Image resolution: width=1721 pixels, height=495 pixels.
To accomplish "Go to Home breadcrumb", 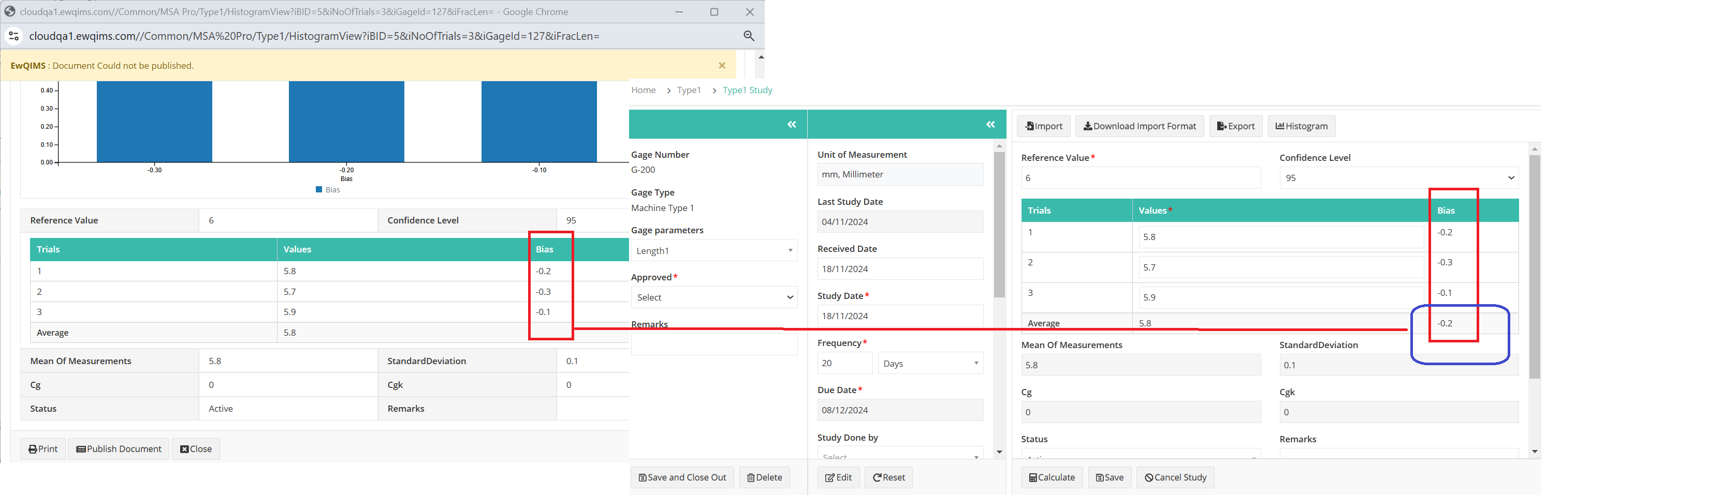I will coord(644,90).
